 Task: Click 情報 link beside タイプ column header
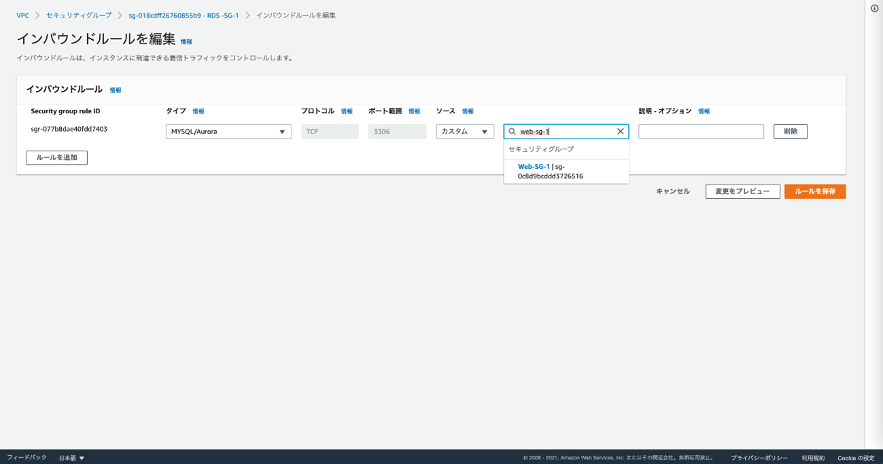pos(198,111)
